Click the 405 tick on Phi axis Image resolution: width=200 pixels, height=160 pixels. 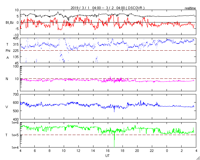pyautogui.click(x=16, y=38)
